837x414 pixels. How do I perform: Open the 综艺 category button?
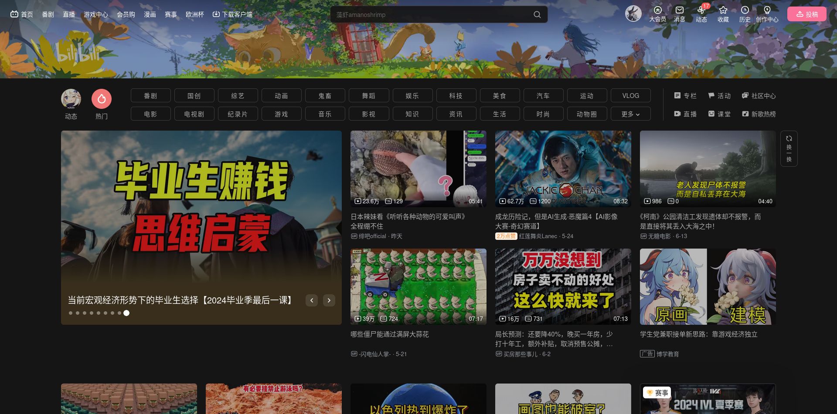pyautogui.click(x=238, y=95)
